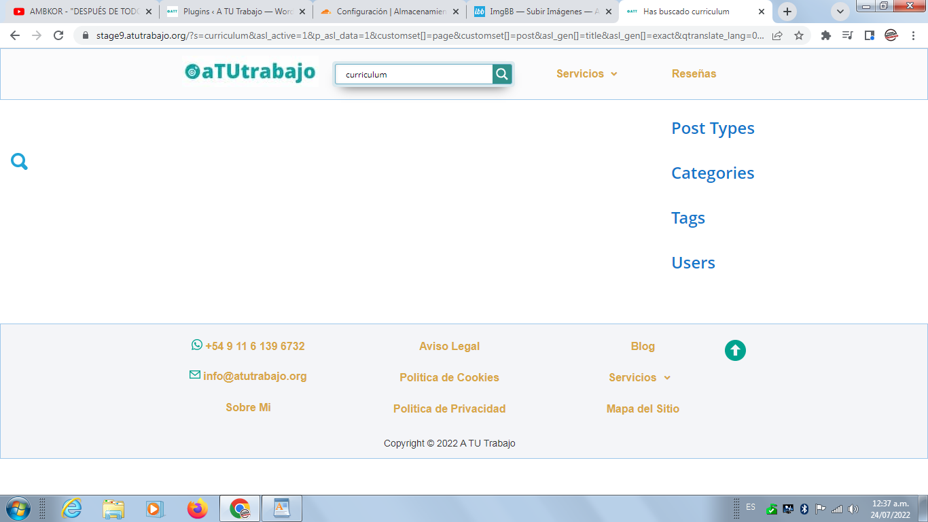Open the Mapa del Sitio link
Viewport: 928px width, 522px height.
pyautogui.click(x=643, y=409)
